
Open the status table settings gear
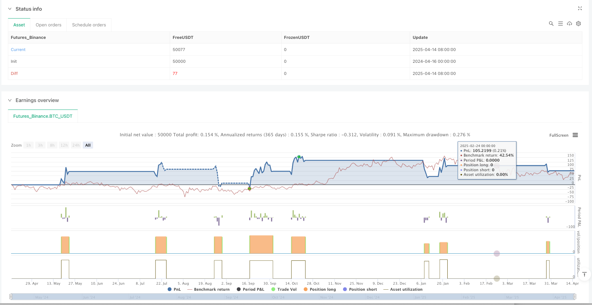click(578, 24)
